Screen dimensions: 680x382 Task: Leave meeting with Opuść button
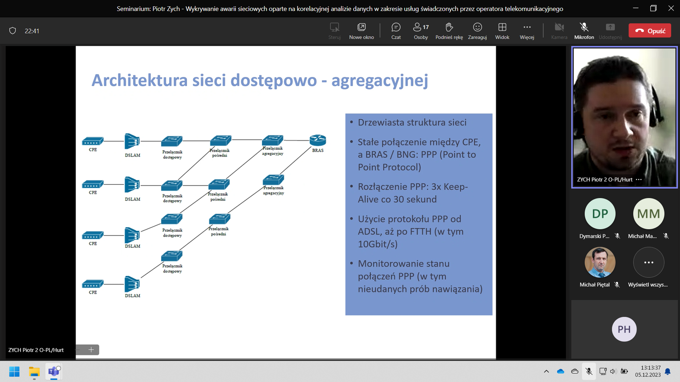click(x=650, y=31)
